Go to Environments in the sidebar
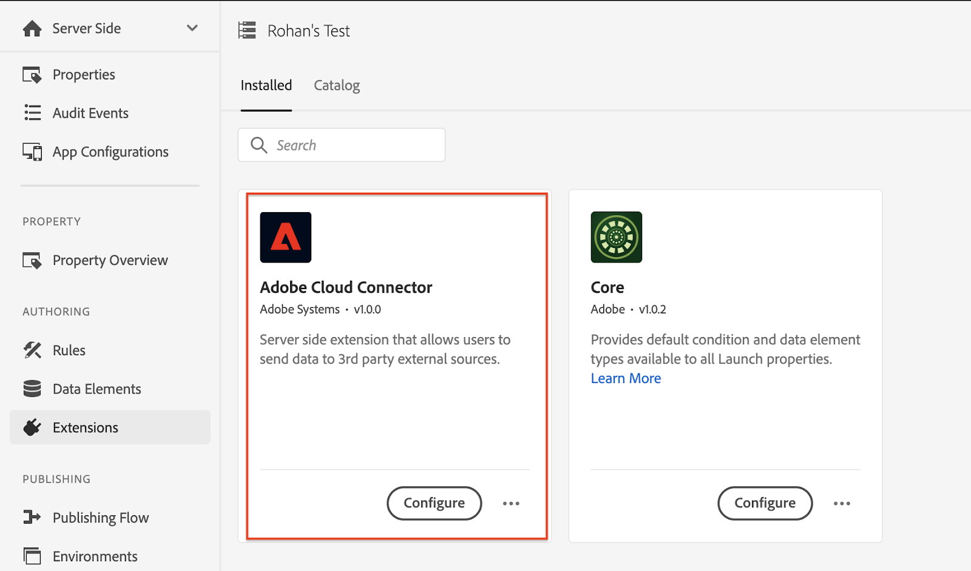The width and height of the screenshot is (971, 571). tap(95, 556)
